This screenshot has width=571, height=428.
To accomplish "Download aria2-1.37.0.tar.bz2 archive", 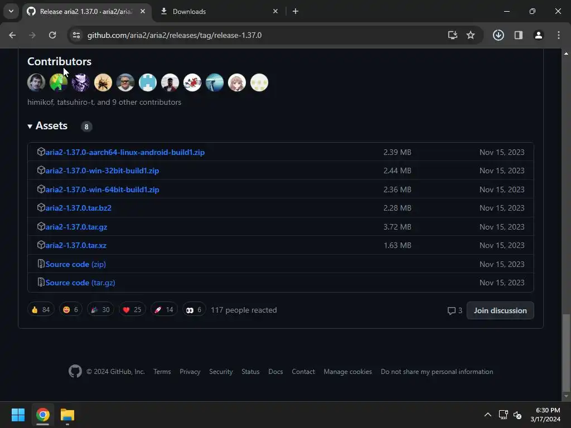I will (x=78, y=208).
